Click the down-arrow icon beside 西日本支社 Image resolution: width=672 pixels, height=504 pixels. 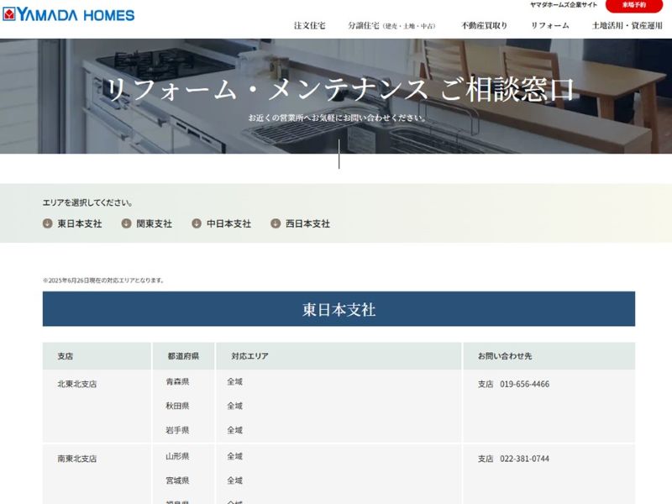(x=276, y=223)
